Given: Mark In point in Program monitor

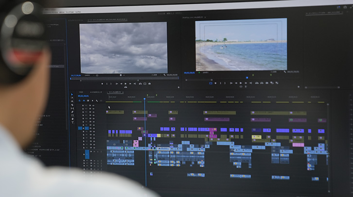Looking at the screenshot, I should [220, 83].
